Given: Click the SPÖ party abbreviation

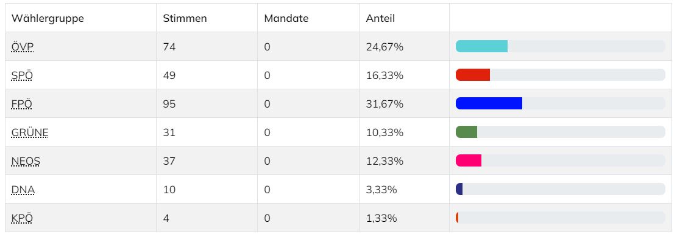Looking at the screenshot, I should click(x=22, y=75).
